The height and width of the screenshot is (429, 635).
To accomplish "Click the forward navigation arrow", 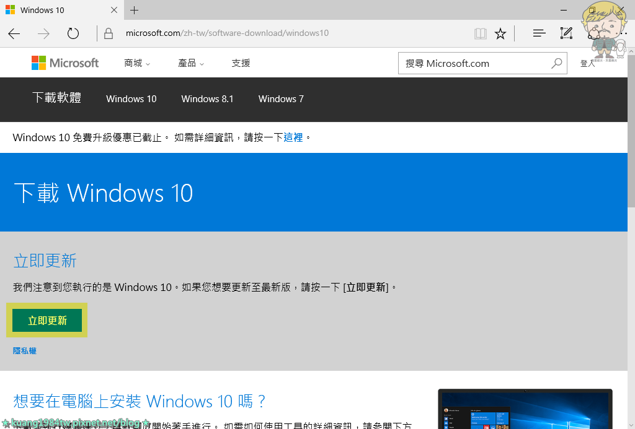I will [43, 33].
